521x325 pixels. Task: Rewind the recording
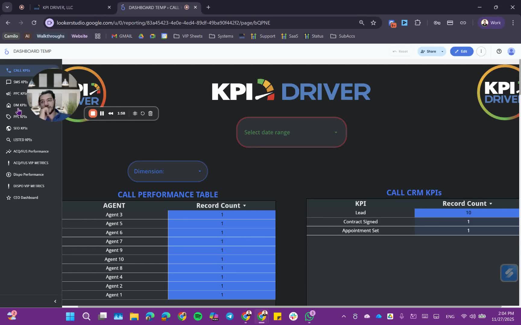111,113
